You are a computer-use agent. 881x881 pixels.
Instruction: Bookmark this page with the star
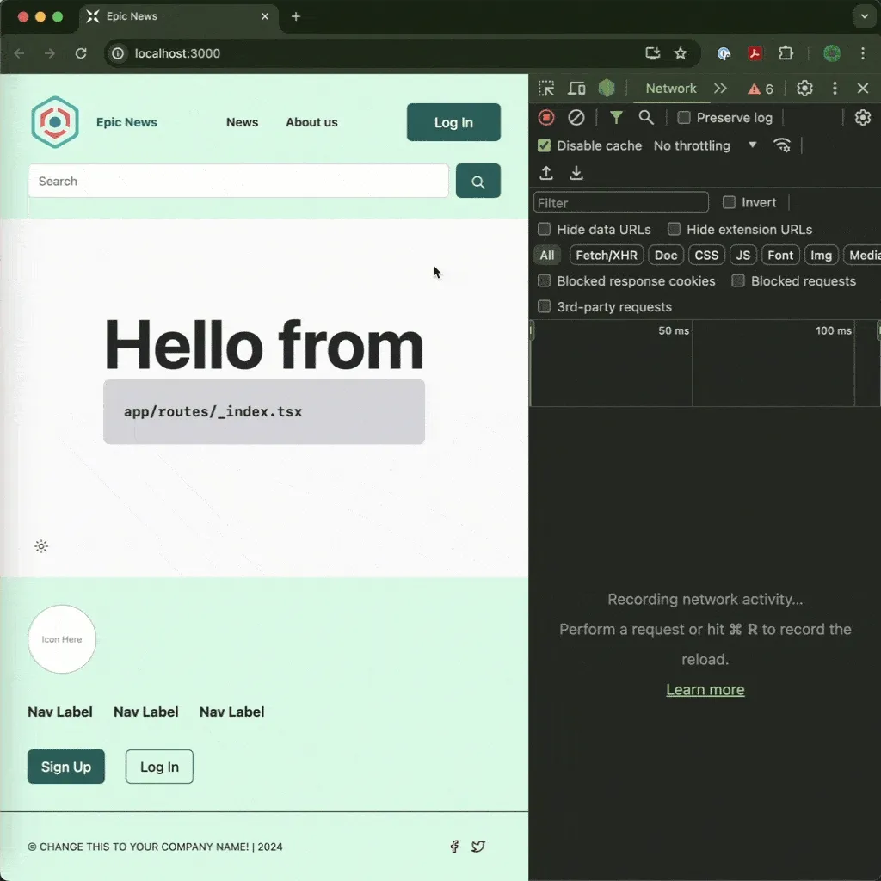(681, 53)
